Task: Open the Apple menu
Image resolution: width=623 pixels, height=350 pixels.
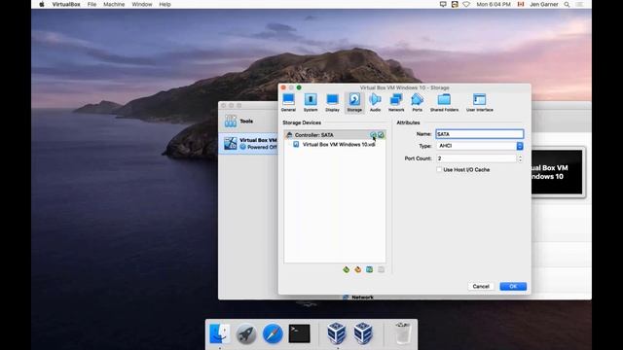Action: (42, 4)
